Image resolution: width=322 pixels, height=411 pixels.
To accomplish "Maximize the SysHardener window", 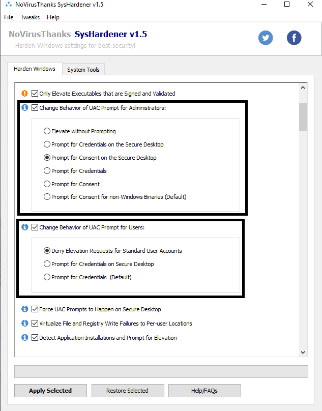I will point(287,5).
